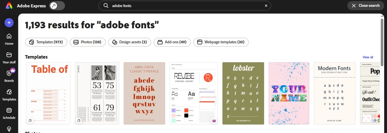Open the YOUR NAME splatter template

pyautogui.click(x=289, y=93)
